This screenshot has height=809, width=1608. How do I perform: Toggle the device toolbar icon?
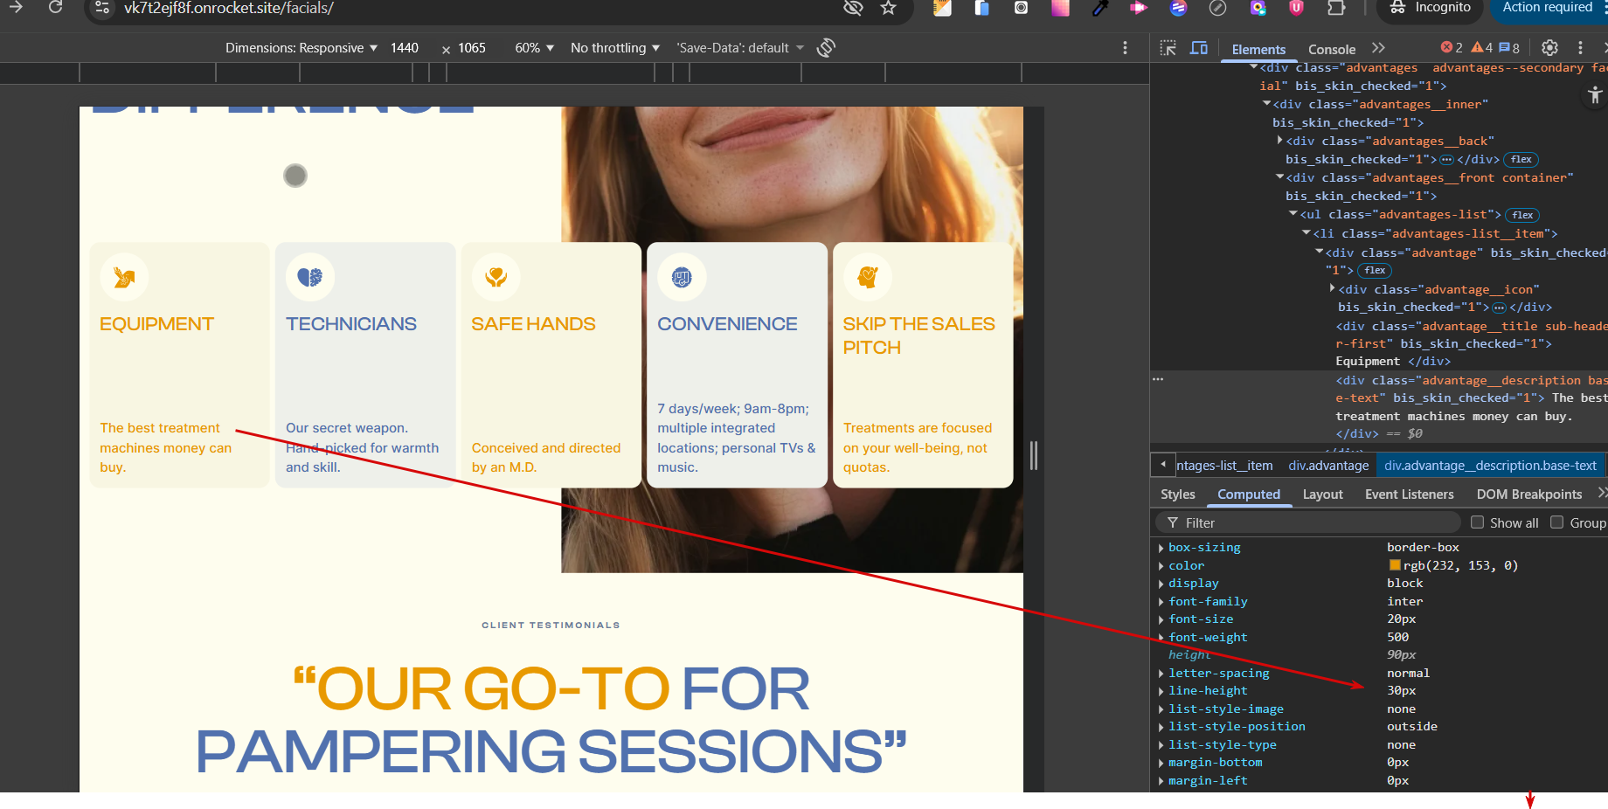tap(1199, 48)
